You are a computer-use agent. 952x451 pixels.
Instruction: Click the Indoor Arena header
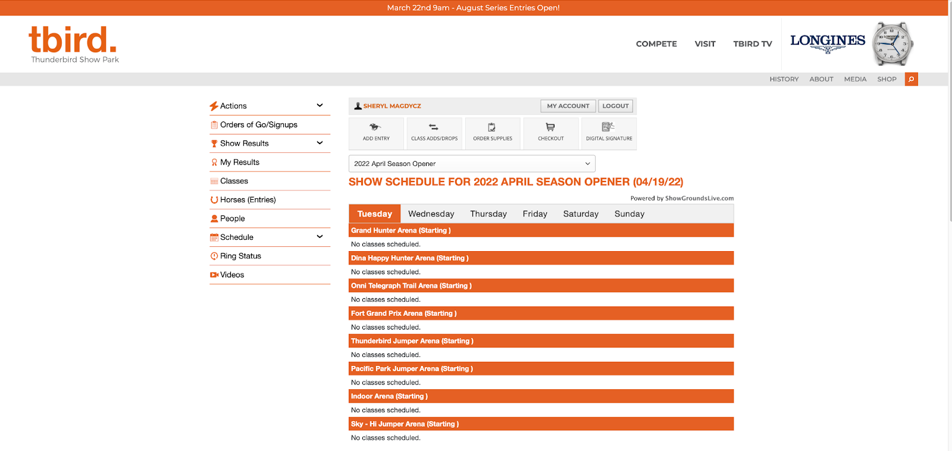541,396
